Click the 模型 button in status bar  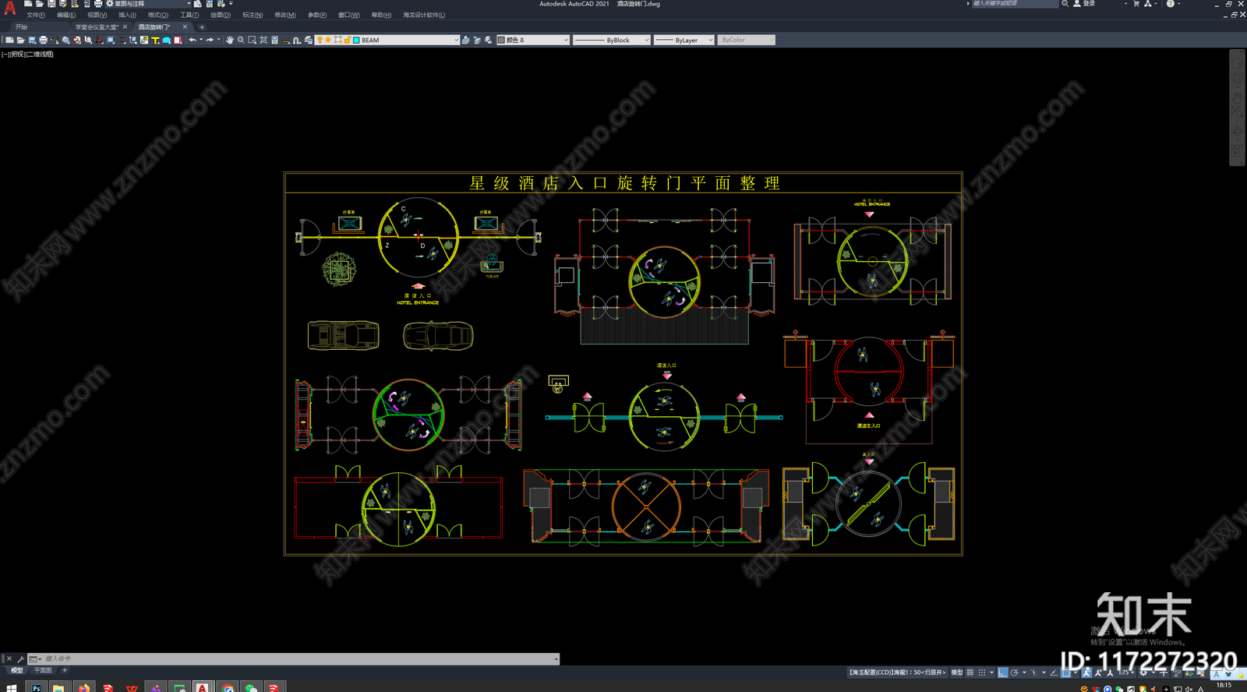(956, 673)
